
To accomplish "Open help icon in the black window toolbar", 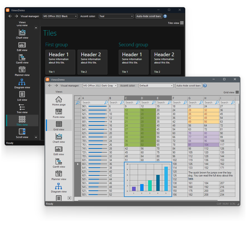I will coord(165,16).
